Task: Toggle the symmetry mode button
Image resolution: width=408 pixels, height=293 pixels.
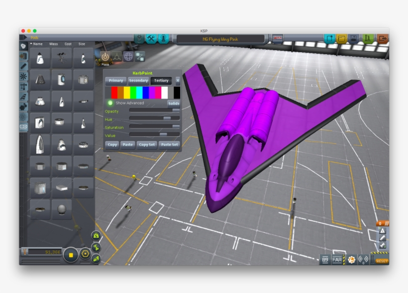Action: pos(71,255)
